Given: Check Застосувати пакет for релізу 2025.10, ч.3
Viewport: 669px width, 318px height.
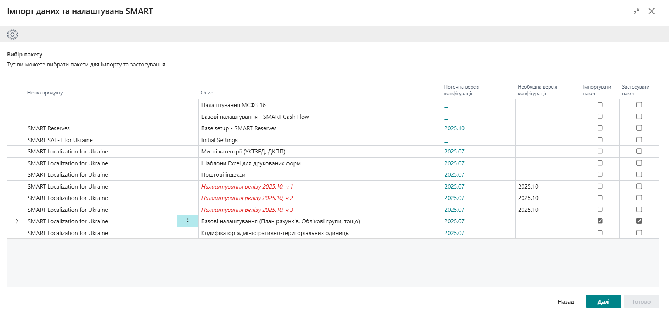Looking at the screenshot, I should [639, 210].
